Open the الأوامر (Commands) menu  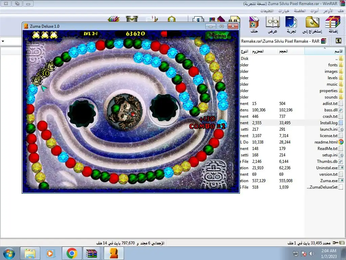tap(328, 11)
